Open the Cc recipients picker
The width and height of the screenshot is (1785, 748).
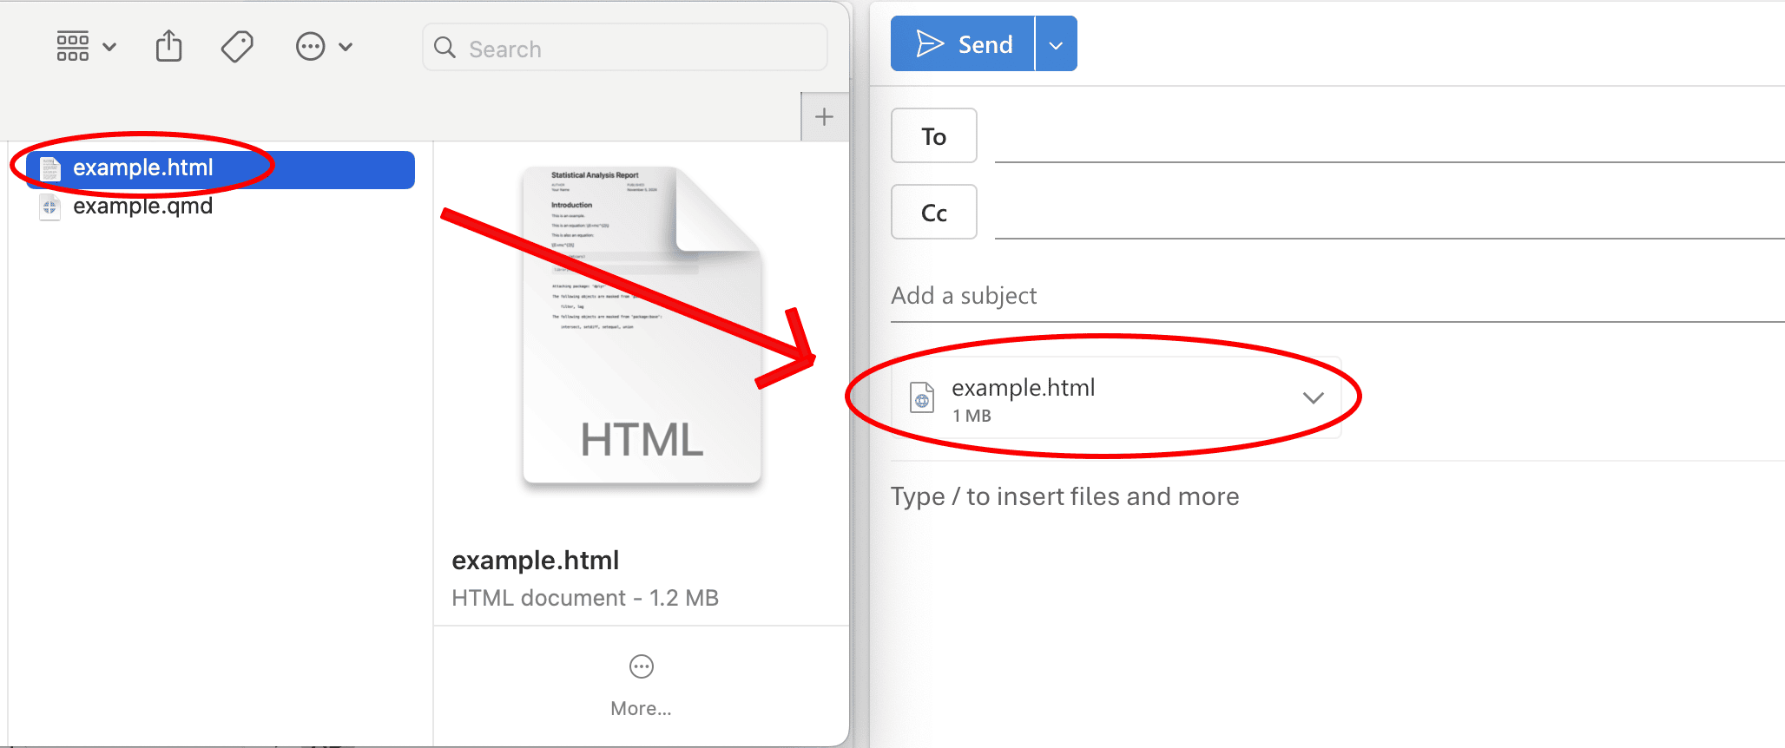933,213
